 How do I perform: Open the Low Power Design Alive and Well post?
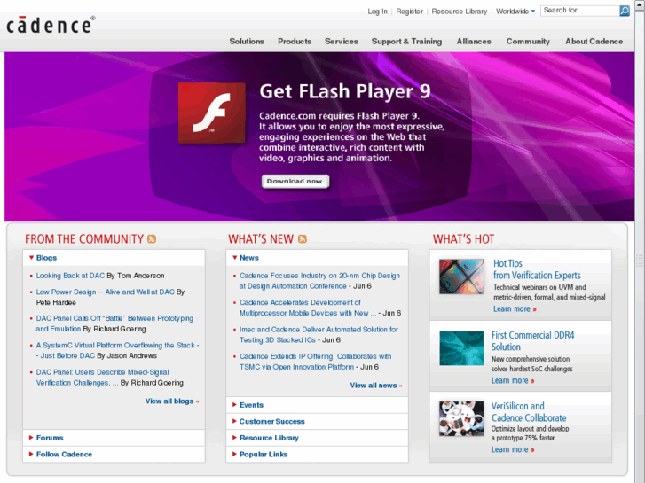tap(106, 292)
